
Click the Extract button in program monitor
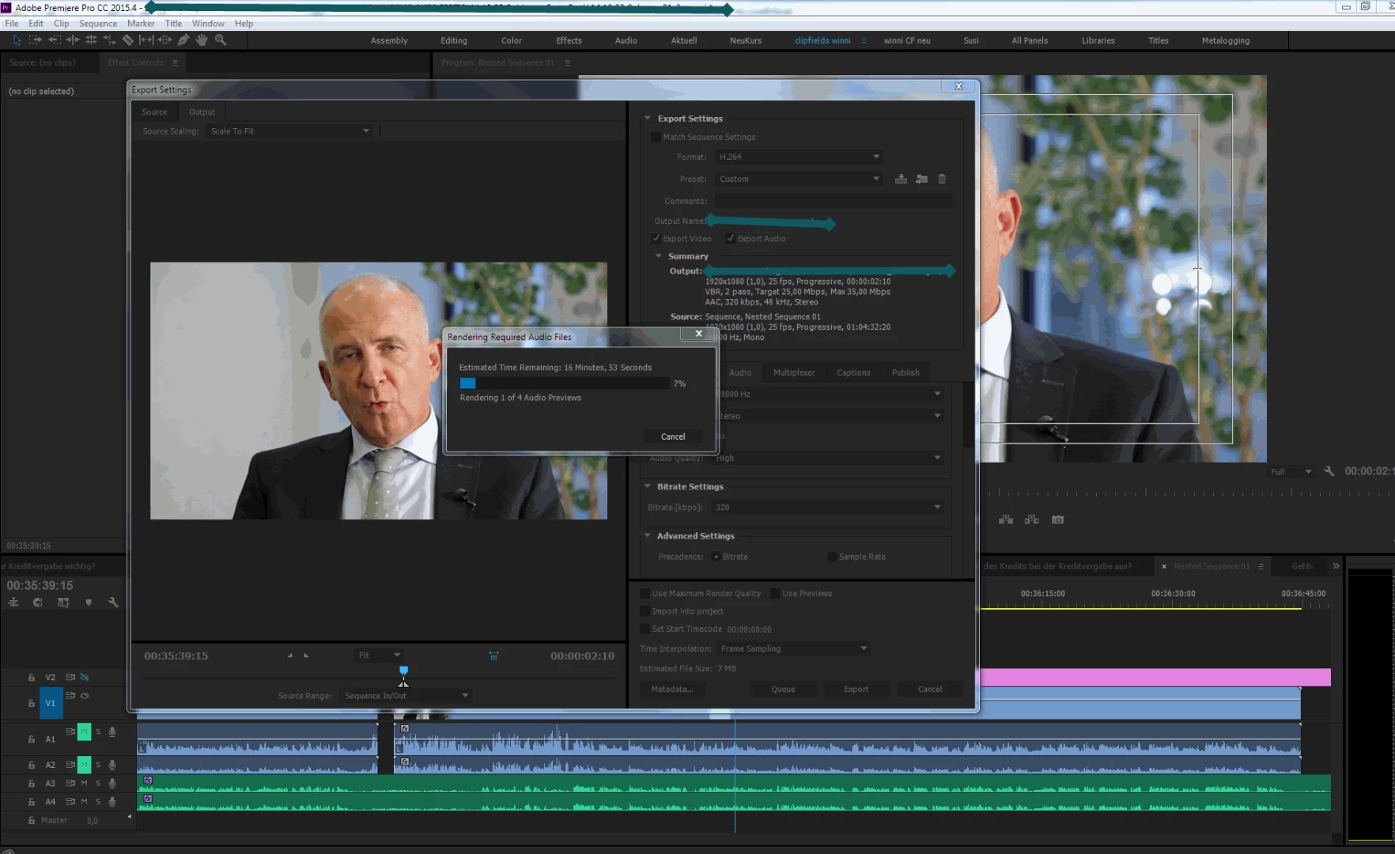[x=1032, y=520]
